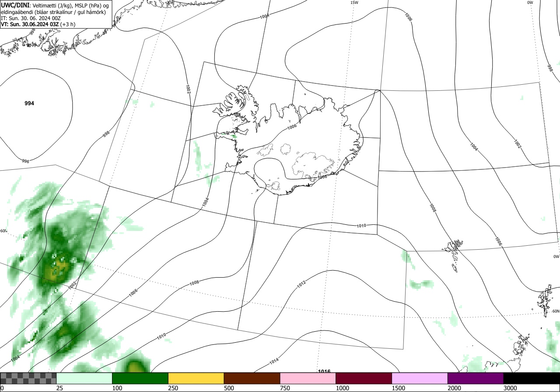Click the light purple 1500–2000 legend swatch

[420, 378]
